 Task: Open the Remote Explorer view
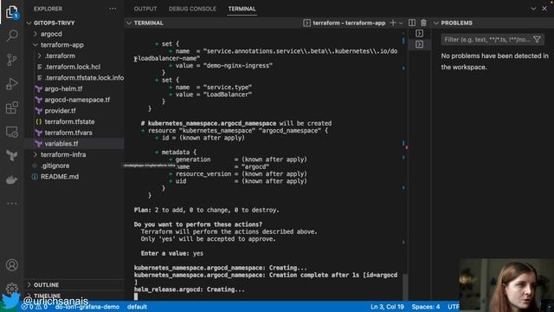click(11, 132)
